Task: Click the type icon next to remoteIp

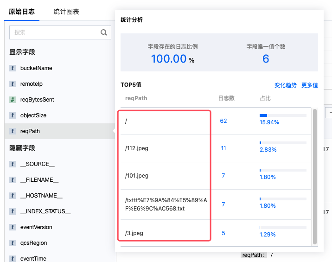Action: point(13,84)
